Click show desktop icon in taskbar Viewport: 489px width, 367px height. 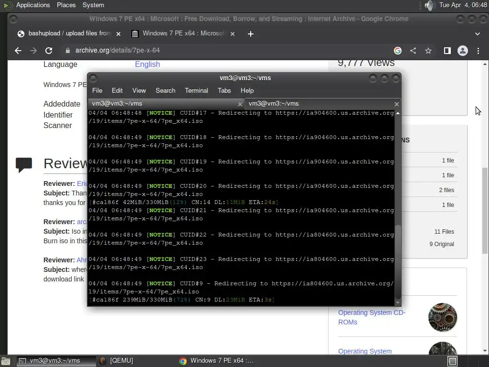point(6,361)
